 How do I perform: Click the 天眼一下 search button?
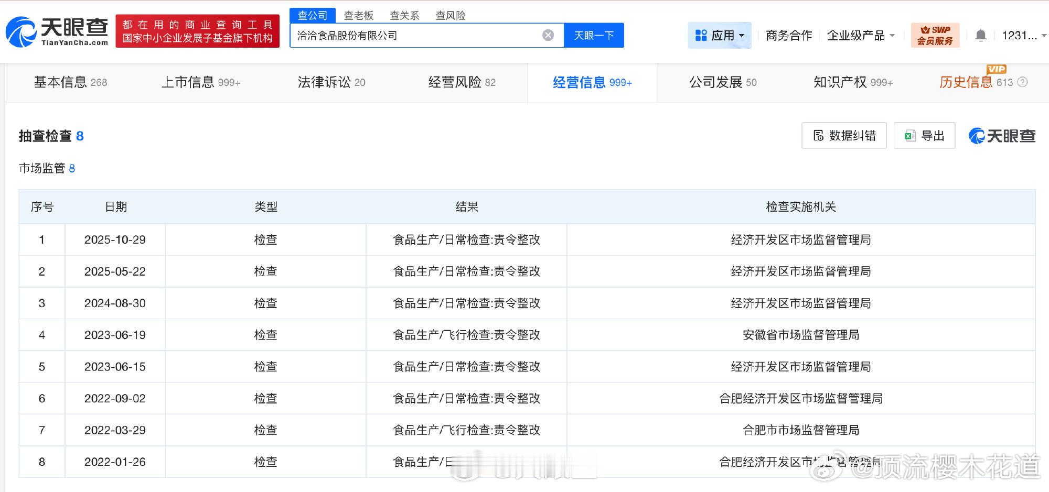pos(593,35)
